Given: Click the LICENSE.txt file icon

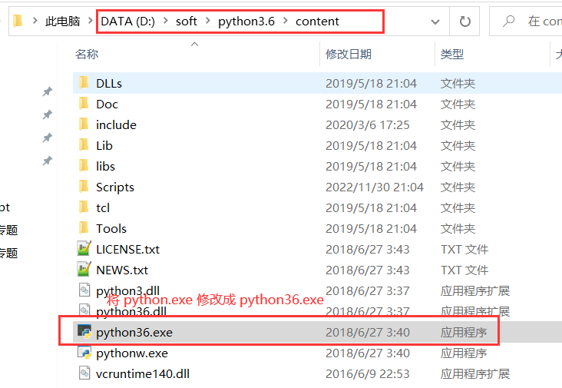Looking at the screenshot, I should tap(84, 249).
